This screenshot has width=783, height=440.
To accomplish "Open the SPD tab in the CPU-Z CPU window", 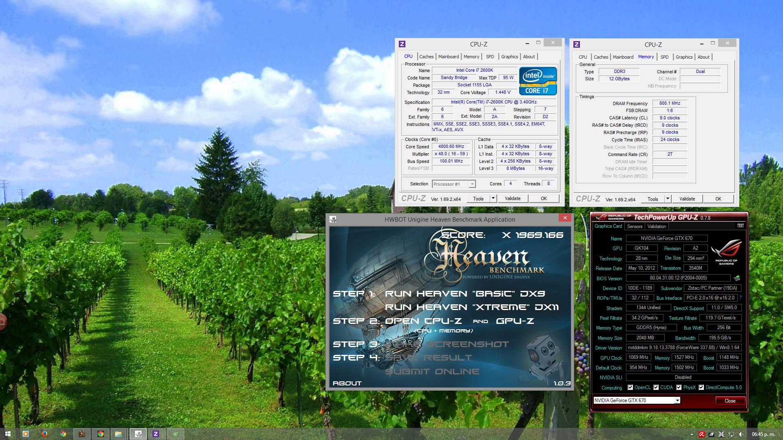I will [x=490, y=57].
